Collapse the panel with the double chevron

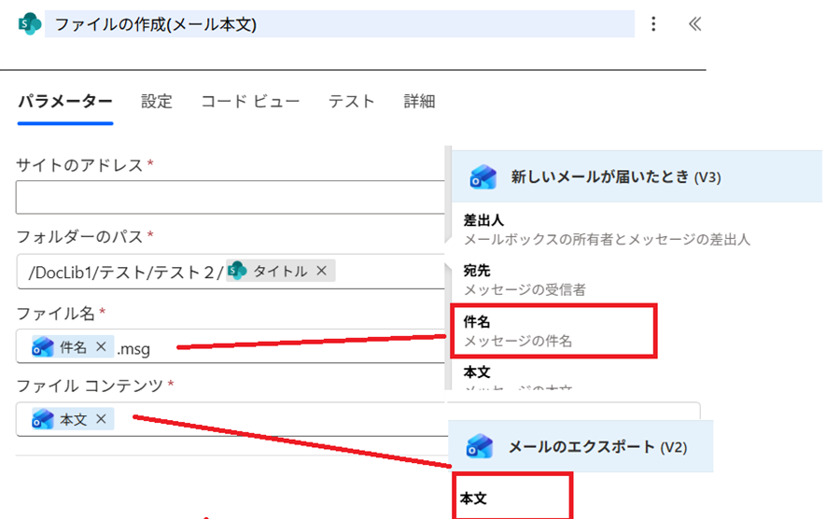click(694, 24)
